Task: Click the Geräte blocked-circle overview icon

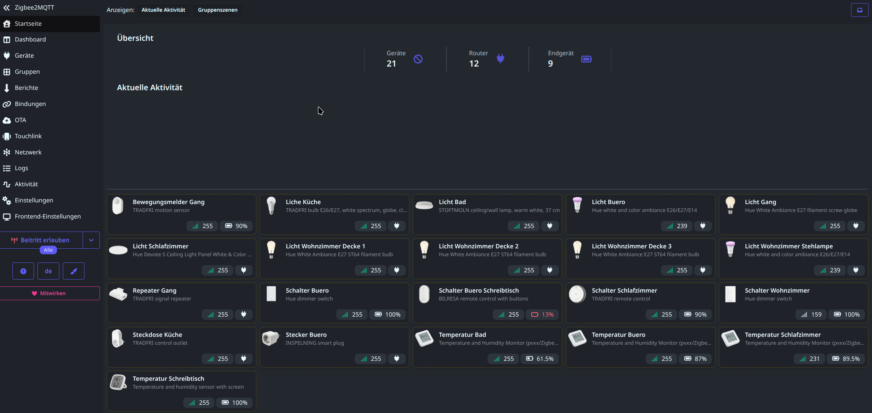Action: click(418, 59)
